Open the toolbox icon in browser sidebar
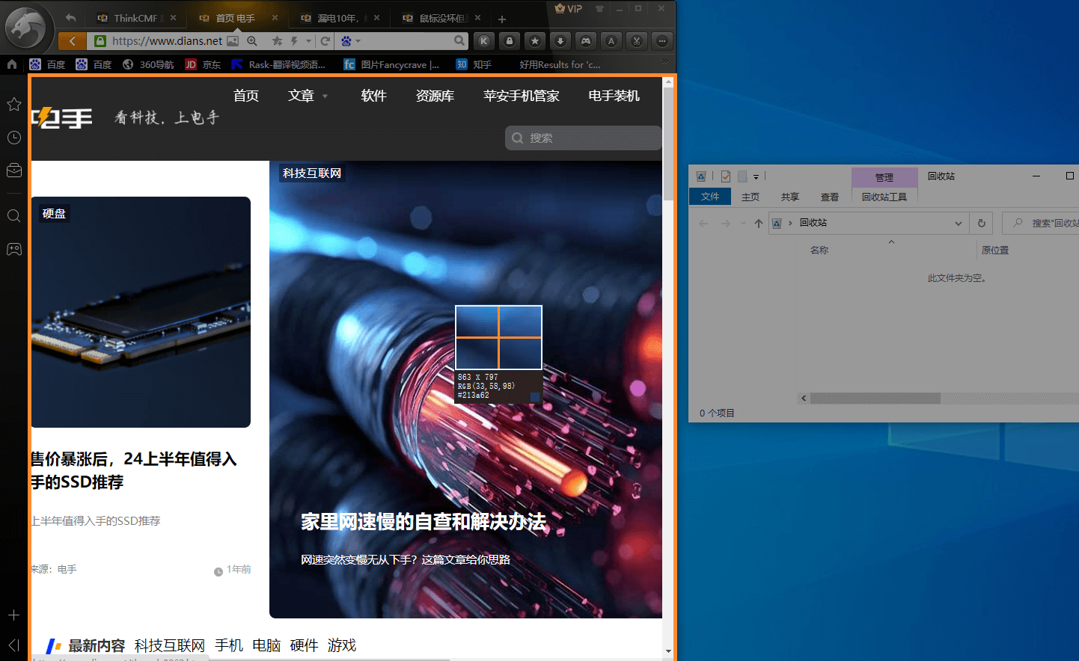Screen dimensions: 1079x661 13,170
